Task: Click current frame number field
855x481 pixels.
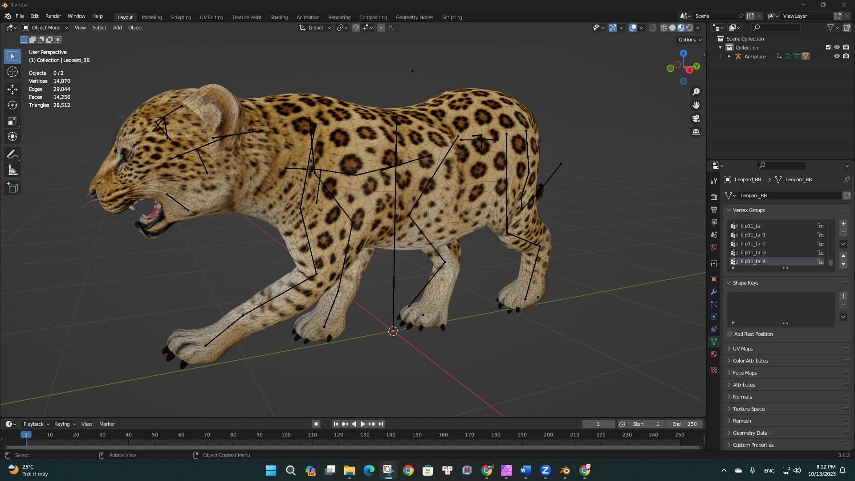Action: tap(598, 424)
